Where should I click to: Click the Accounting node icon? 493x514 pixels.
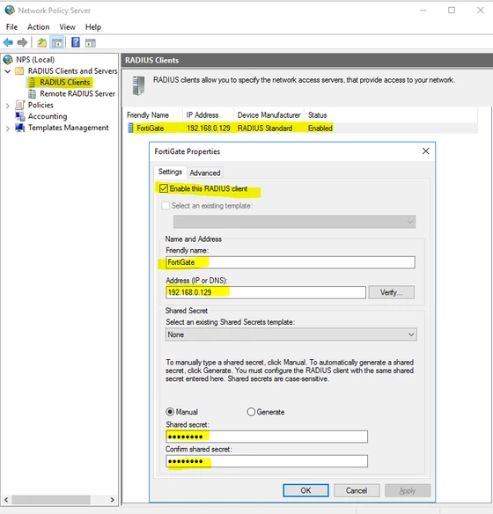(20, 116)
